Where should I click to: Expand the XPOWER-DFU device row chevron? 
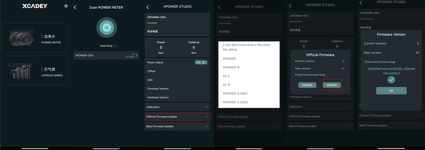[x=137, y=55]
